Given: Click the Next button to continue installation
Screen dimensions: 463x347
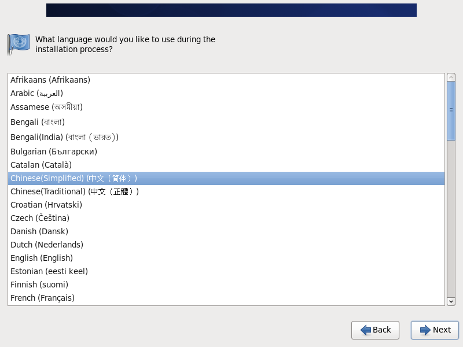Looking at the screenshot, I should tap(435, 330).
